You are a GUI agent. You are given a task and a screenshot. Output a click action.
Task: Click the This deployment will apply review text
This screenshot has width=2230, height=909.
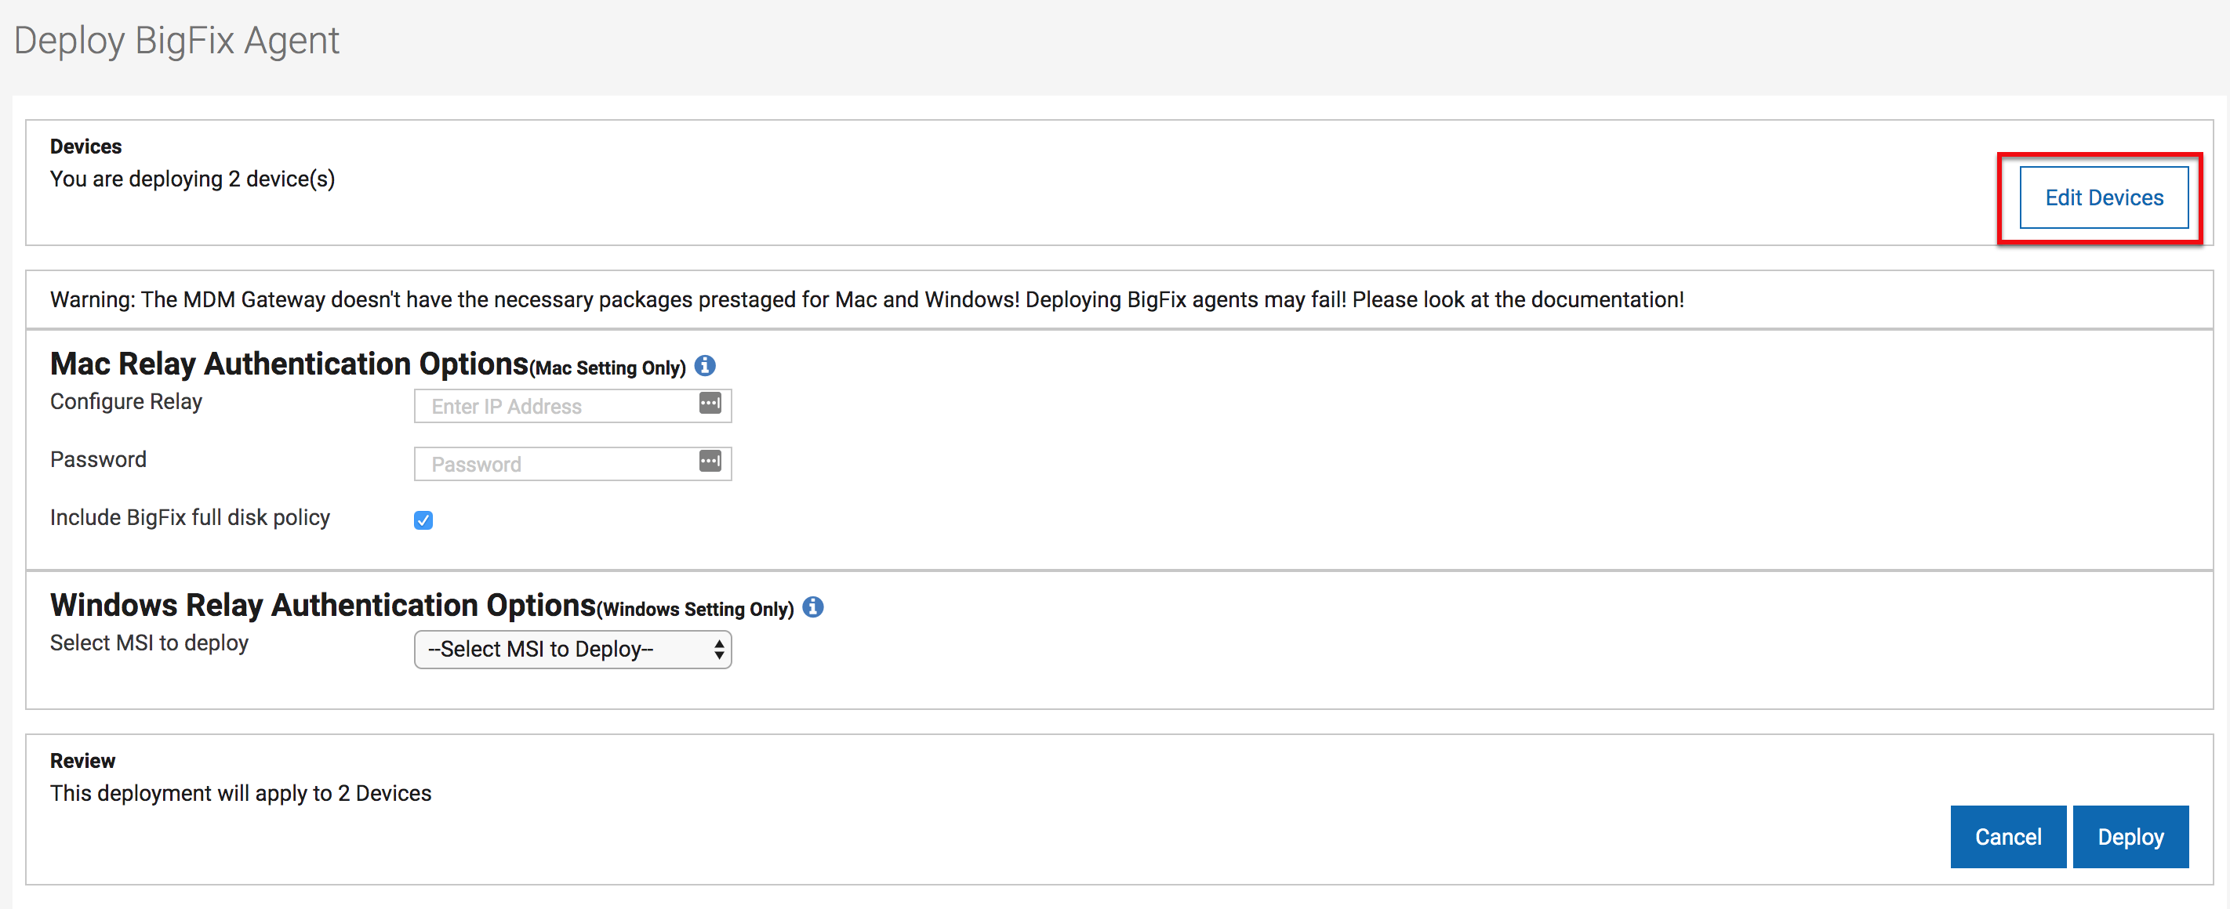(x=240, y=793)
